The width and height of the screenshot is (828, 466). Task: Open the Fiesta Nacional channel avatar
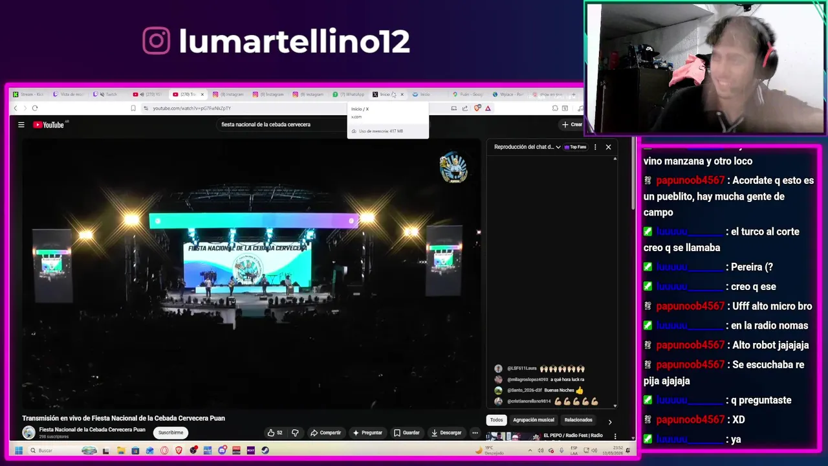click(28, 433)
